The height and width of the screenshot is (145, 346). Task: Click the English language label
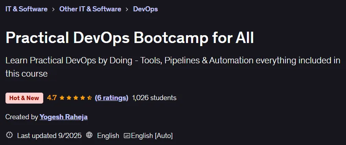108,136
